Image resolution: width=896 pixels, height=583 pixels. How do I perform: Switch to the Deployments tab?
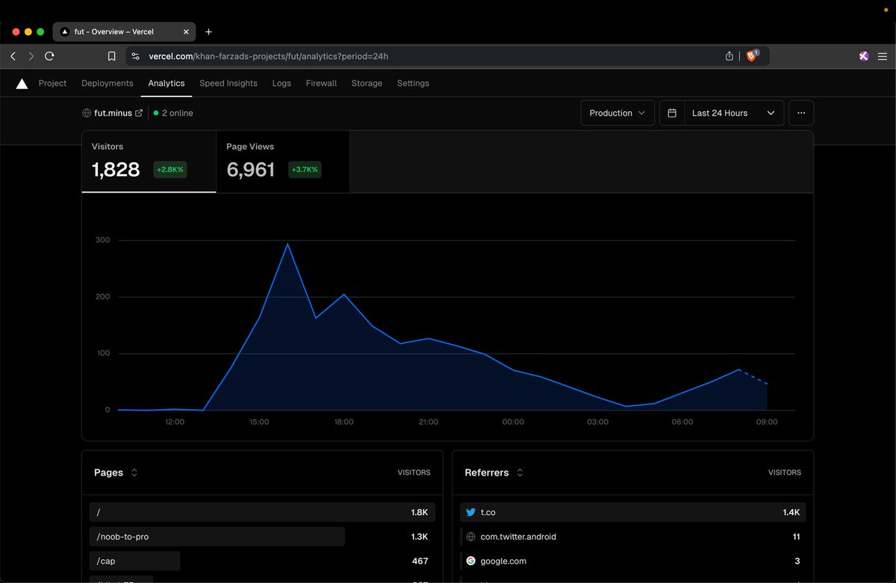[108, 84]
